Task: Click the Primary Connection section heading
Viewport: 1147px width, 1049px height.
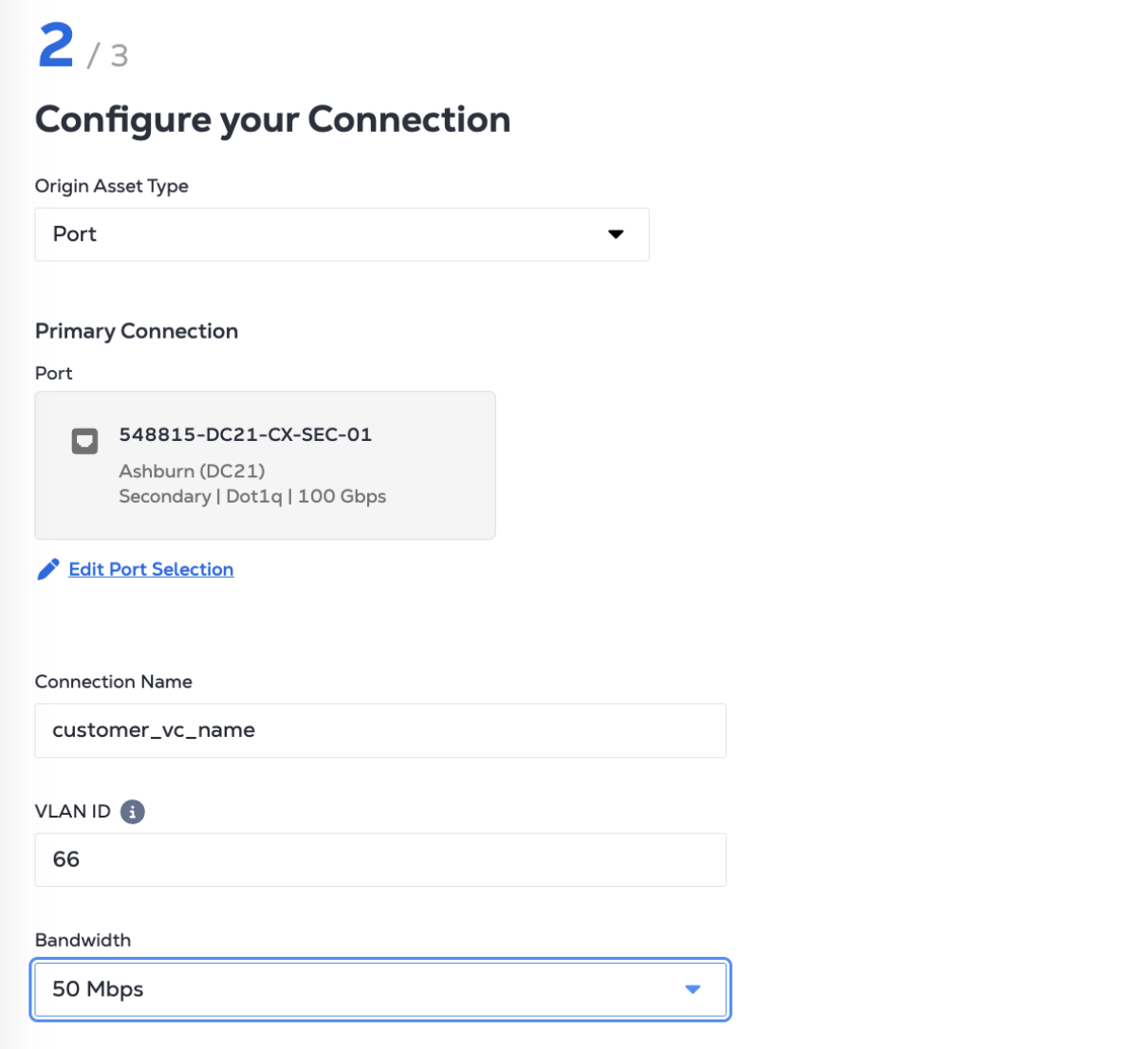Action: tap(137, 331)
